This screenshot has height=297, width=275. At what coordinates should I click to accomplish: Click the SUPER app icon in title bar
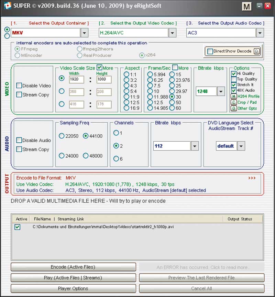[6, 6]
